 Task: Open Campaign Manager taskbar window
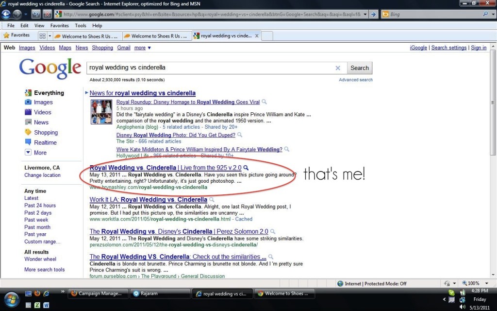coord(98,294)
